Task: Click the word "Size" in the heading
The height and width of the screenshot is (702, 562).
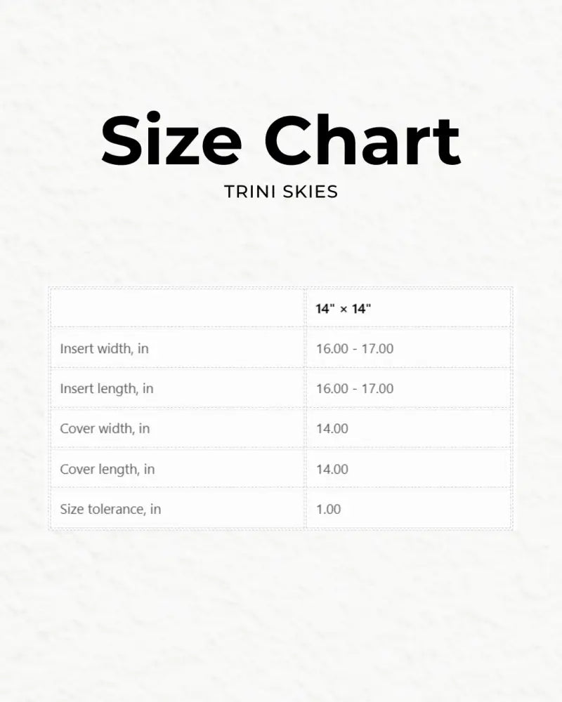Action: click(x=171, y=140)
